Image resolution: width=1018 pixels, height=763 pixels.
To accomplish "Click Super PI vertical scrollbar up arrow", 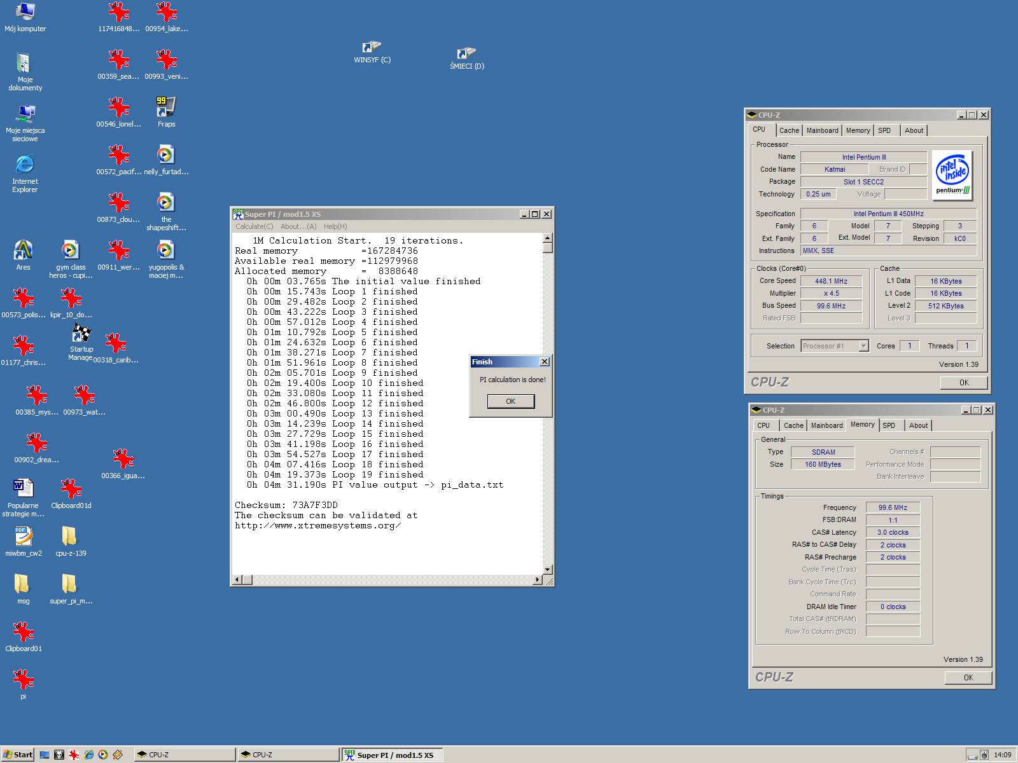I will tap(548, 238).
